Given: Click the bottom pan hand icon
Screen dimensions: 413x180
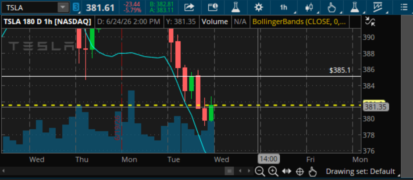Looking at the screenshot, I should [x=313, y=172].
